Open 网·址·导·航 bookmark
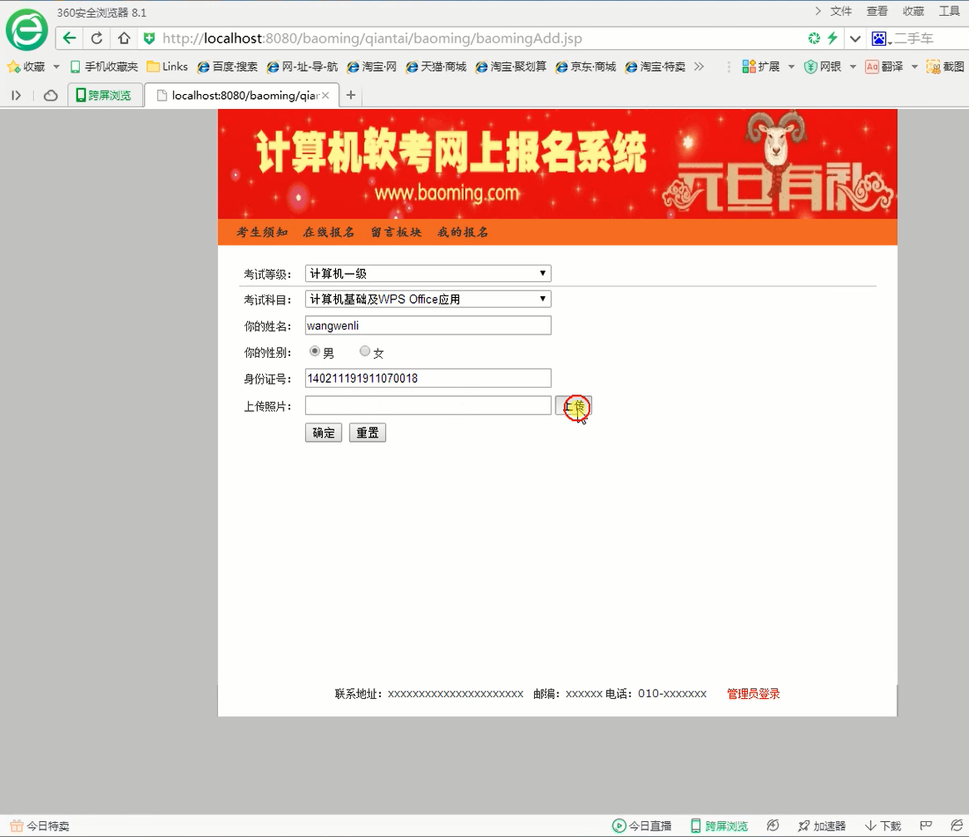Viewport: 969px width, 837px height. pyautogui.click(x=302, y=67)
